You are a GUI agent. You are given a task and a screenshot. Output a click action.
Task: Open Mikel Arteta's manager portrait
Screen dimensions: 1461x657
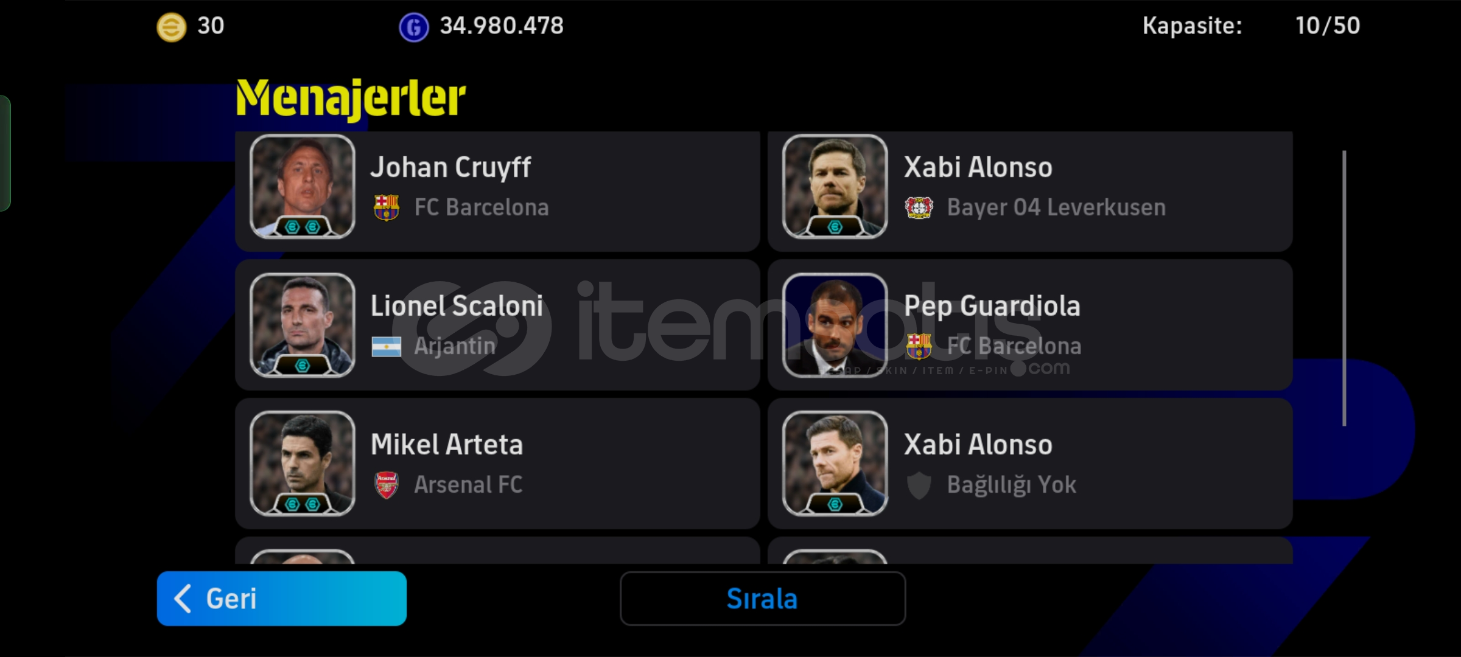coord(303,464)
